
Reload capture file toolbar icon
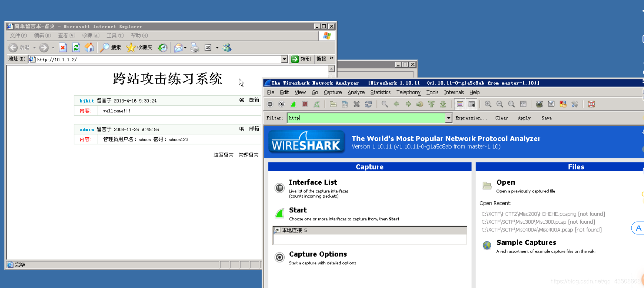368,104
